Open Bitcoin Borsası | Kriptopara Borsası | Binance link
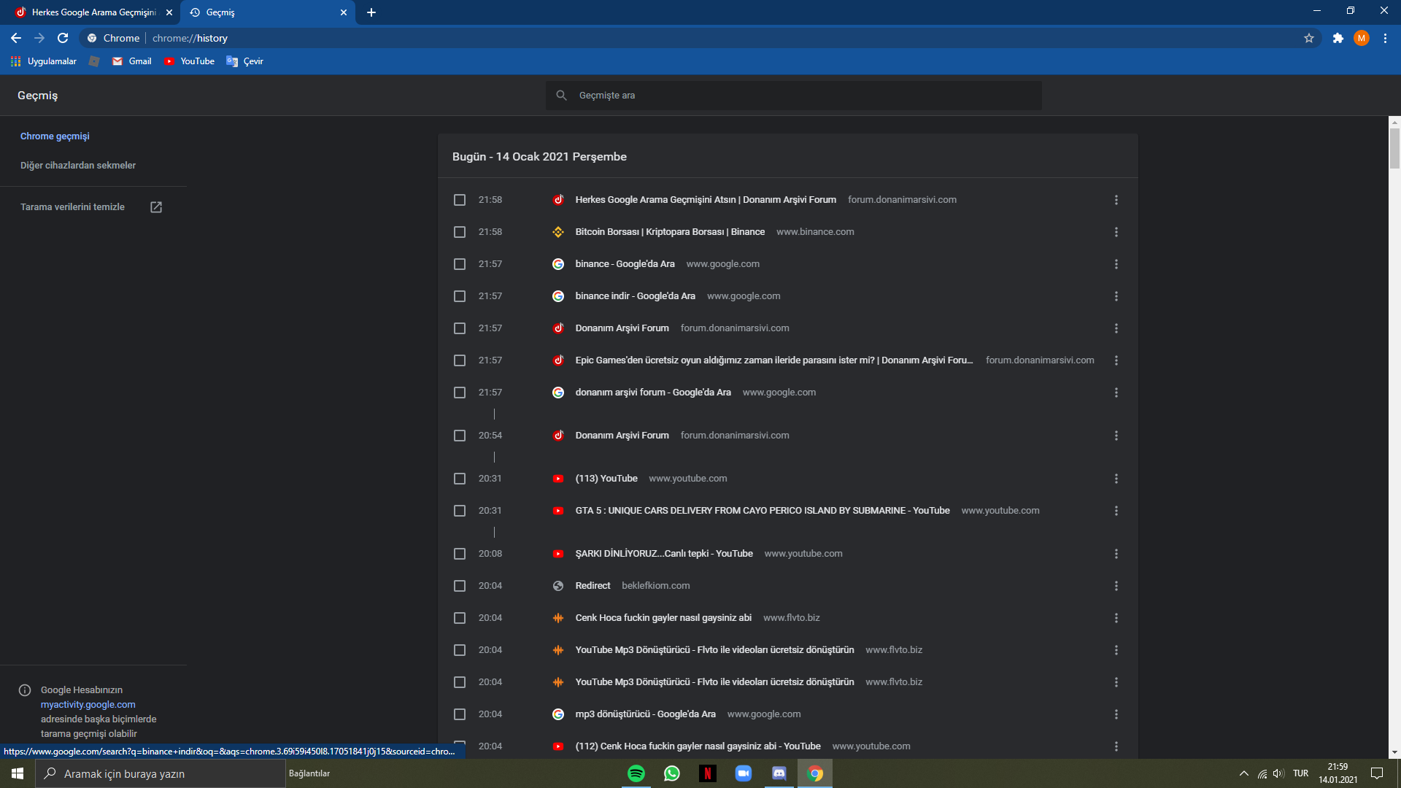This screenshot has width=1401, height=788. point(670,232)
